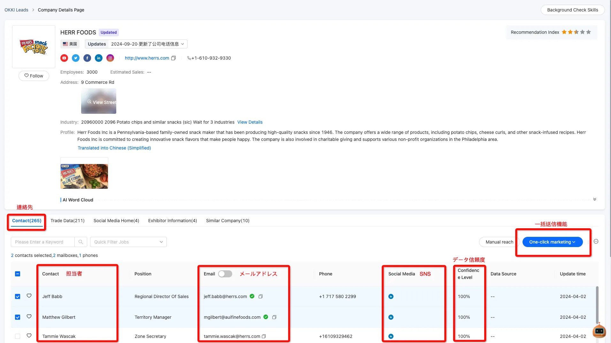
Task: Switch to the Contact(265) tab
Action: 27,221
